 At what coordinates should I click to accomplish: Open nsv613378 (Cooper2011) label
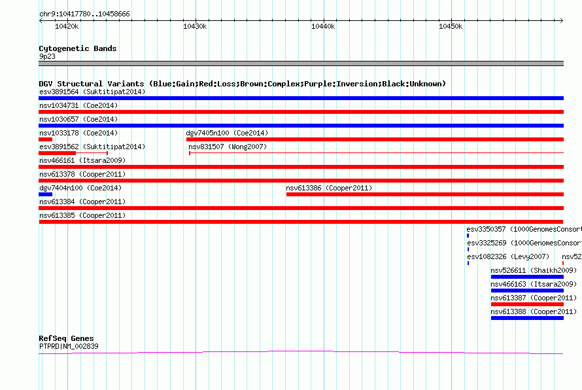tap(82, 174)
